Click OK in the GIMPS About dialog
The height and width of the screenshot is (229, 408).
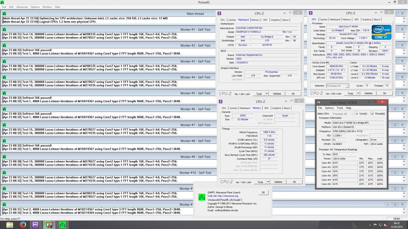click(x=263, y=192)
